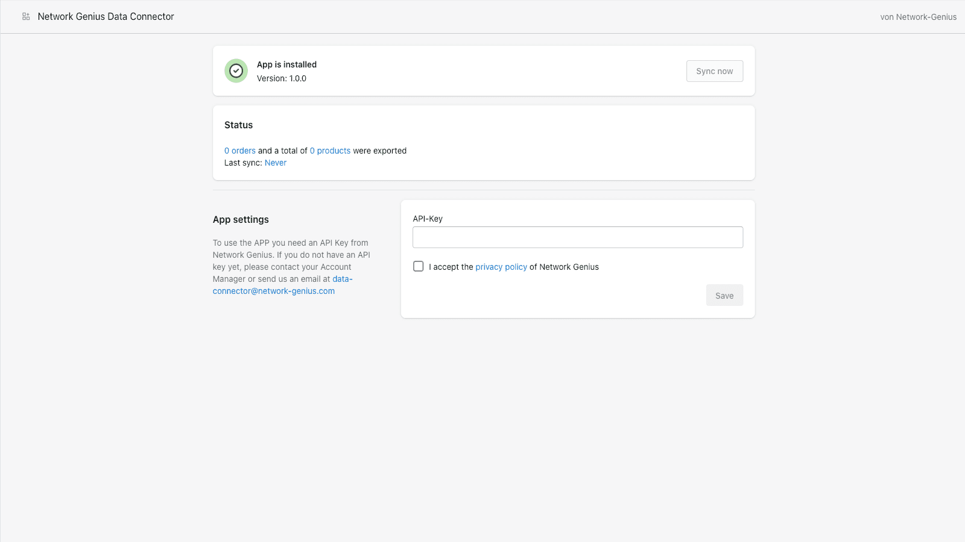The width and height of the screenshot is (965, 542).
Task: Click the App is installed text
Action: (x=286, y=65)
